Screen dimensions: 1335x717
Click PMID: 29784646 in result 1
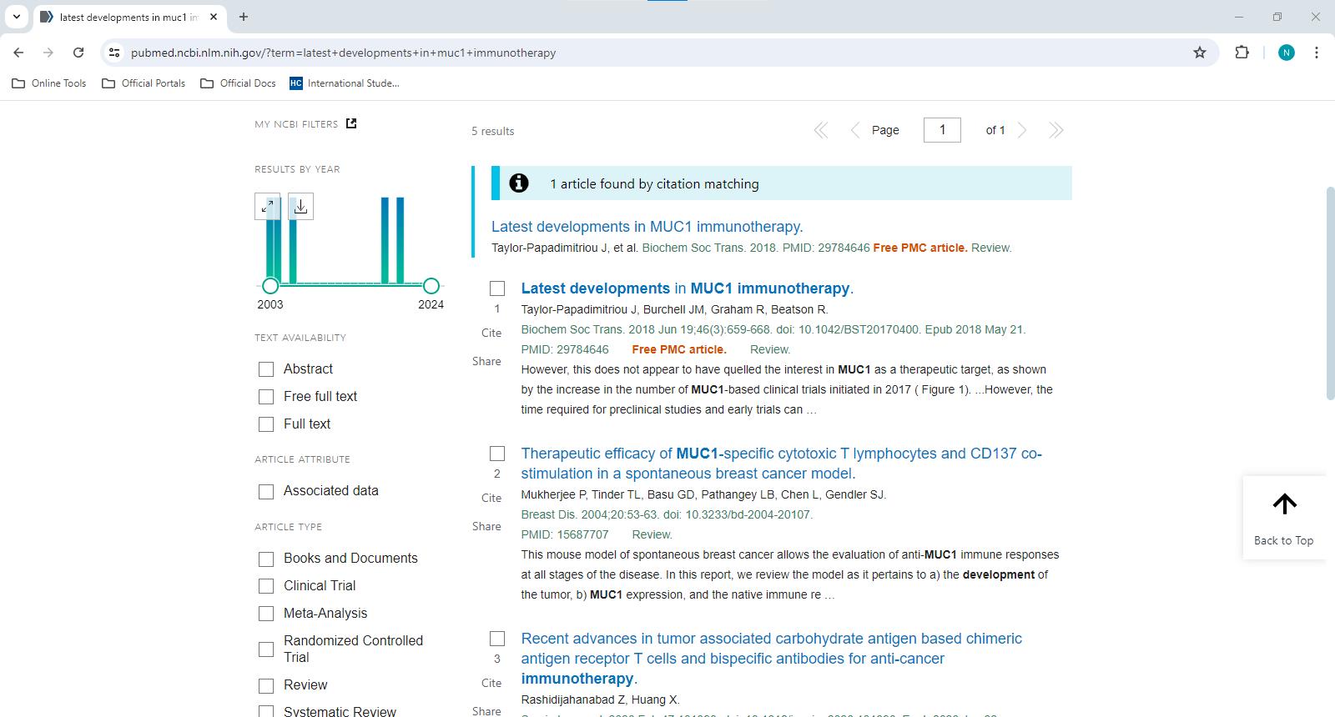565,349
